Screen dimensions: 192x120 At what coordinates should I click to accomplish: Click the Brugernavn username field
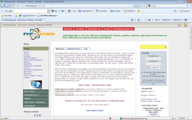[x=153, y=59]
